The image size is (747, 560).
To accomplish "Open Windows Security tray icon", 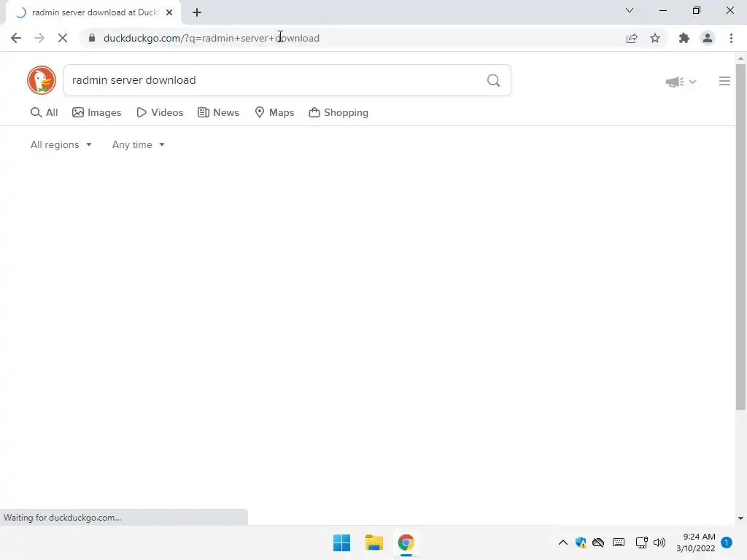I will [581, 542].
